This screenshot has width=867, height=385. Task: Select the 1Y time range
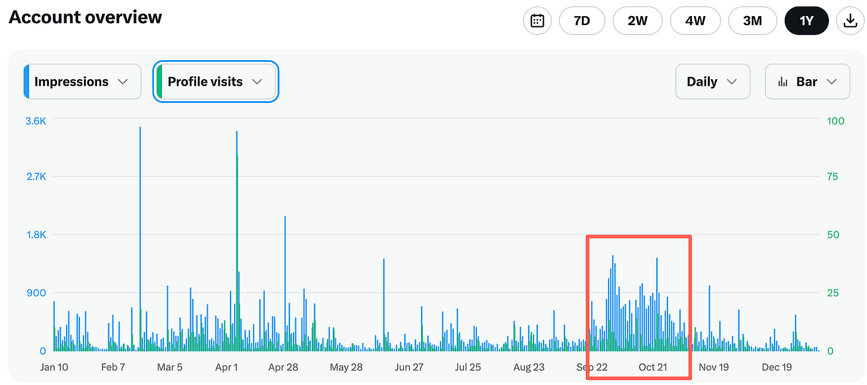(x=806, y=21)
